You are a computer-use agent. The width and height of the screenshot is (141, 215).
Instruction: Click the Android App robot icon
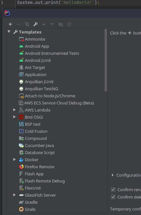(x=21, y=46)
